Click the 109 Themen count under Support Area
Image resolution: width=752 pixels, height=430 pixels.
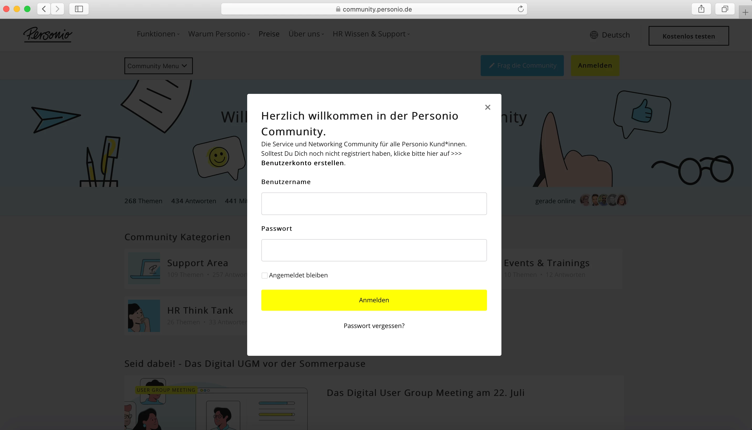point(185,275)
